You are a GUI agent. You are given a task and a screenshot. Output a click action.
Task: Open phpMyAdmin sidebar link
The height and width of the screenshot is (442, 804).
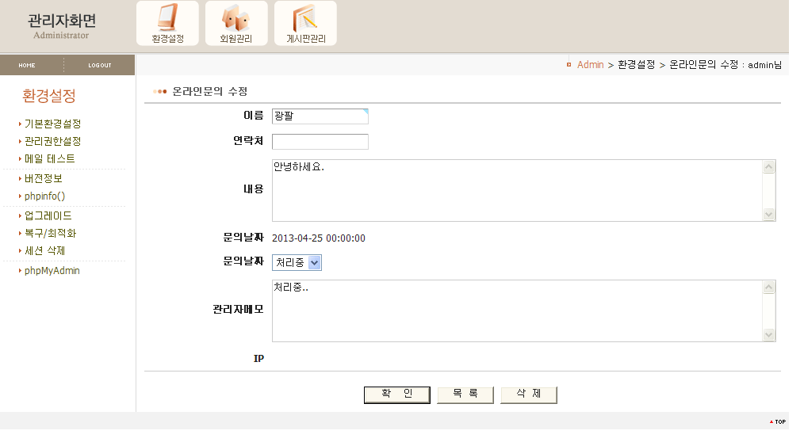pyautogui.click(x=52, y=270)
